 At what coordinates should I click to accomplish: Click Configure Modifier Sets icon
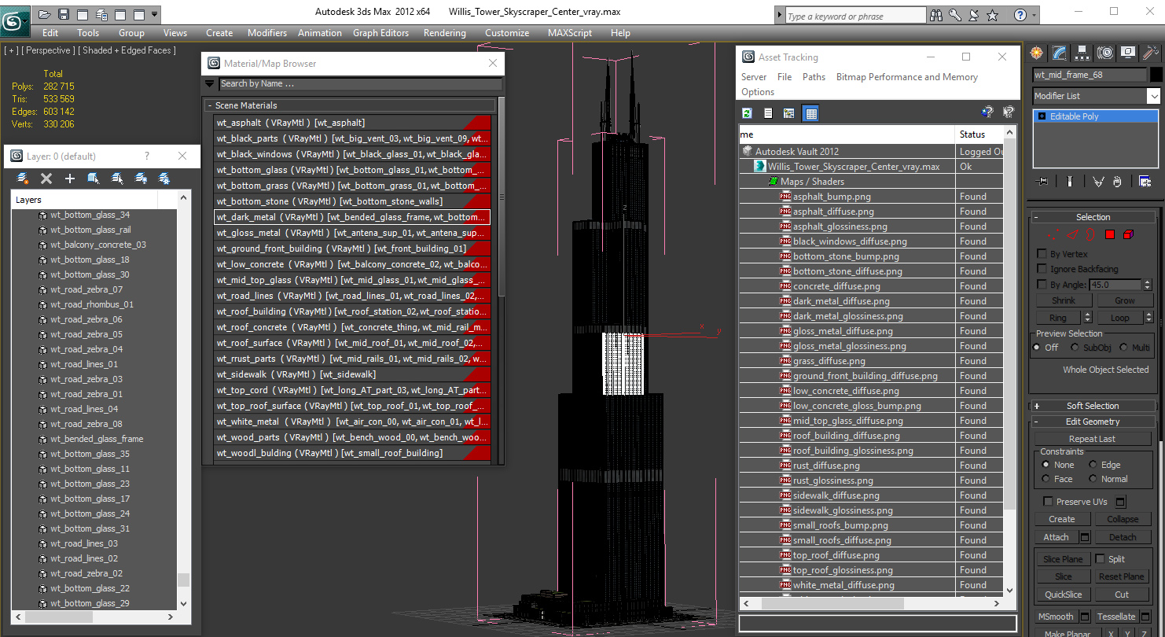[1145, 182]
